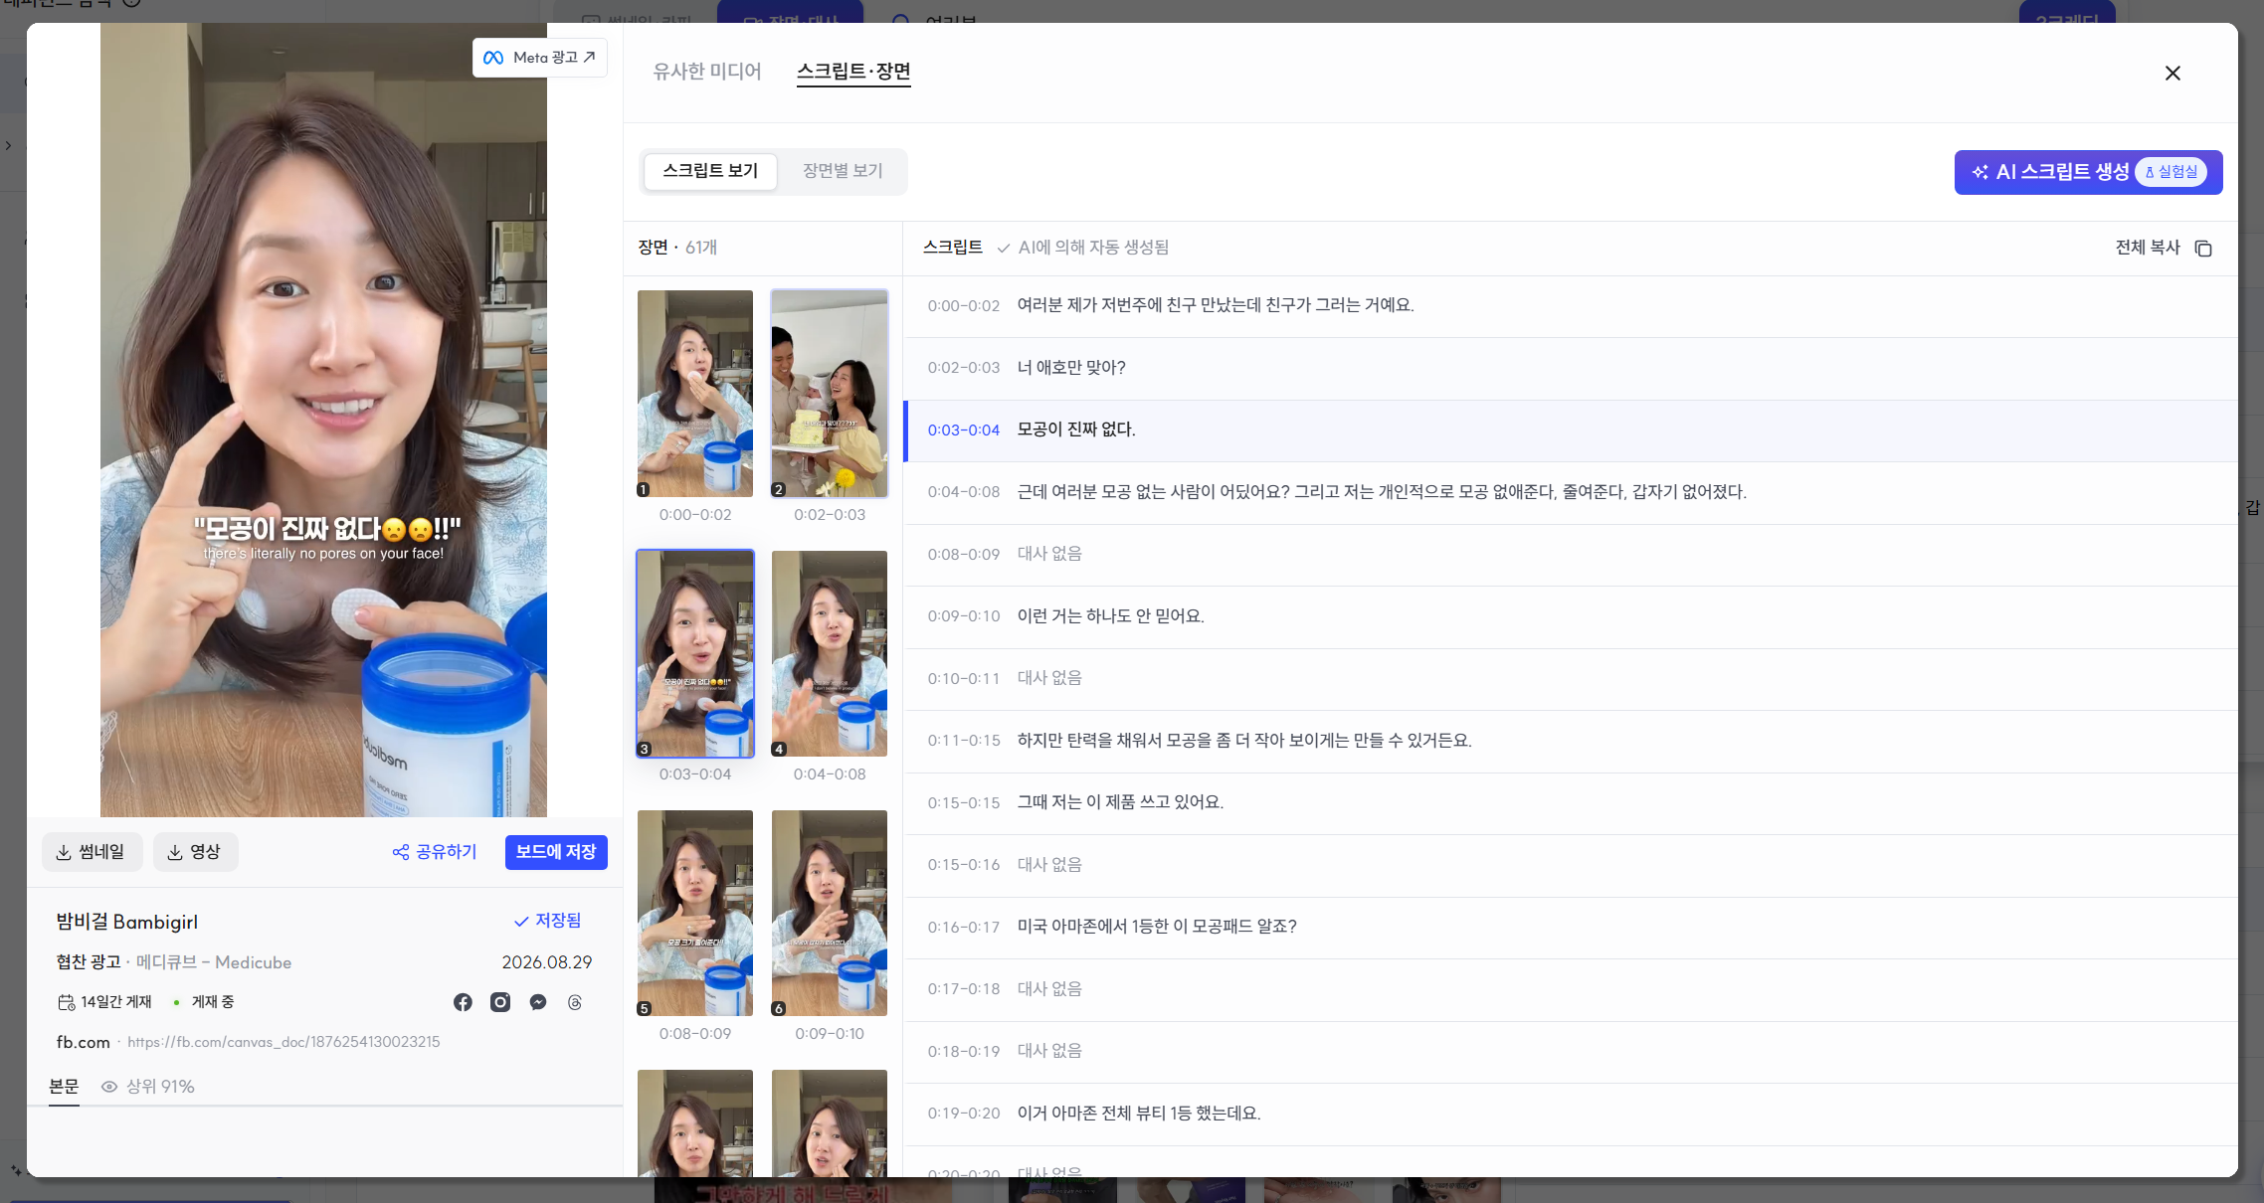The image size is (2264, 1203).
Task: Switch to 장면별 보기 view
Action: 843,171
